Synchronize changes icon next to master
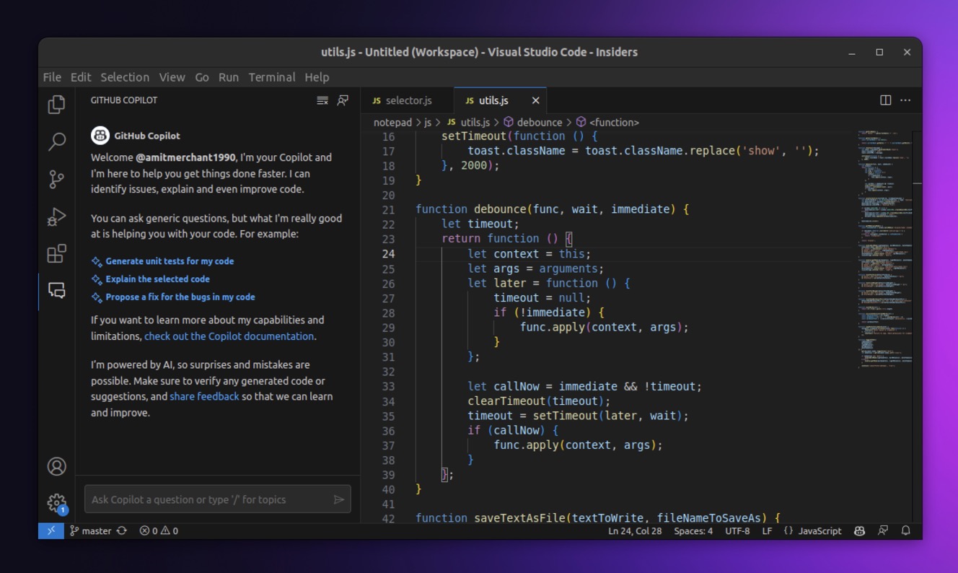The width and height of the screenshot is (958, 573). (122, 530)
